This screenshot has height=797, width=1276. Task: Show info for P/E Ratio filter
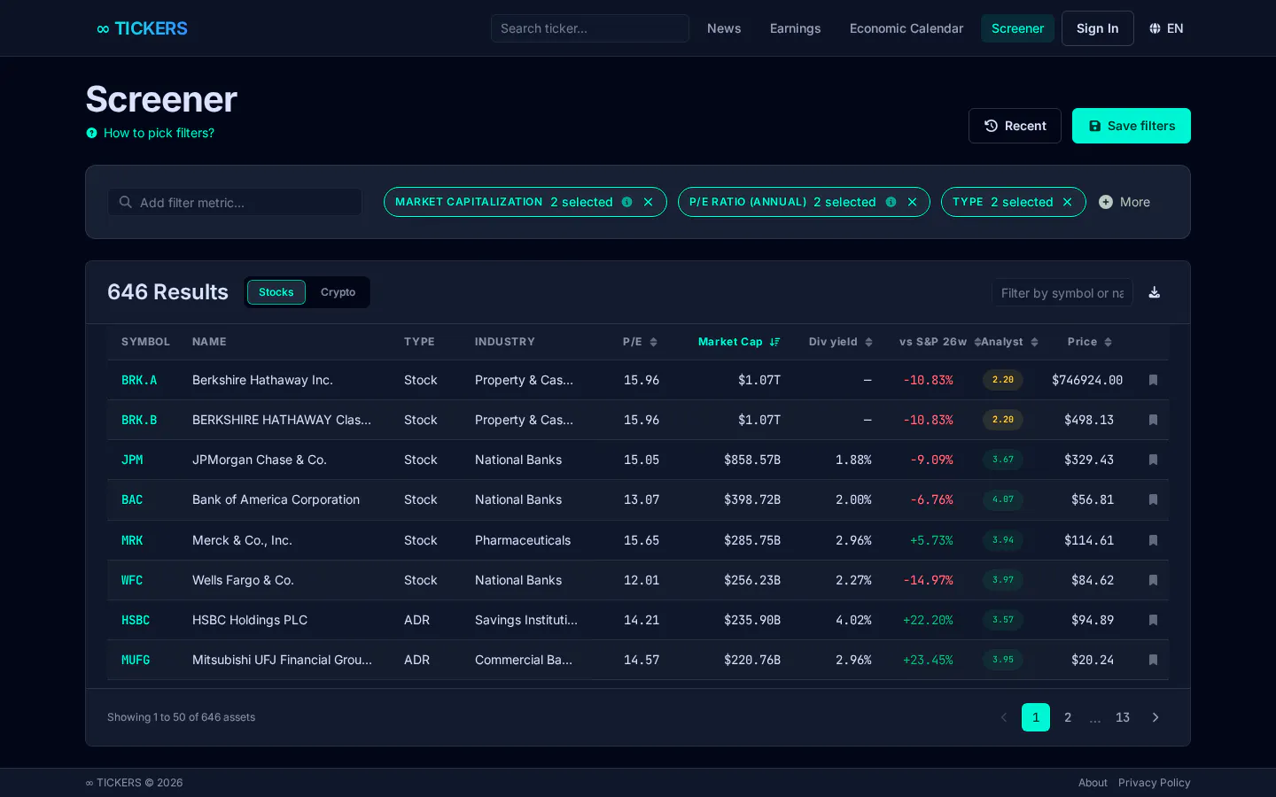click(x=891, y=202)
